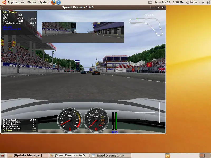211x158 pixels.
Task: Click the green fuel level bar
Action: 116,121
